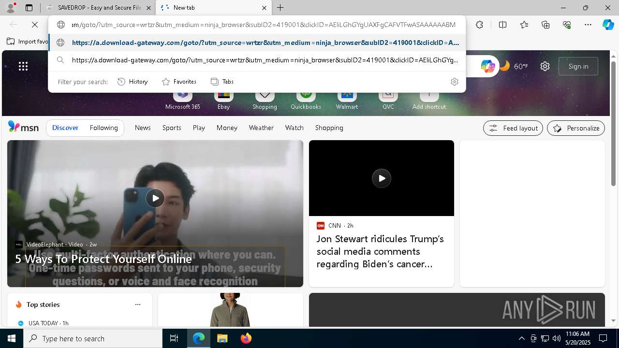Open the USA TODAY story source
Viewport: 619px width, 348px height.
click(43, 323)
